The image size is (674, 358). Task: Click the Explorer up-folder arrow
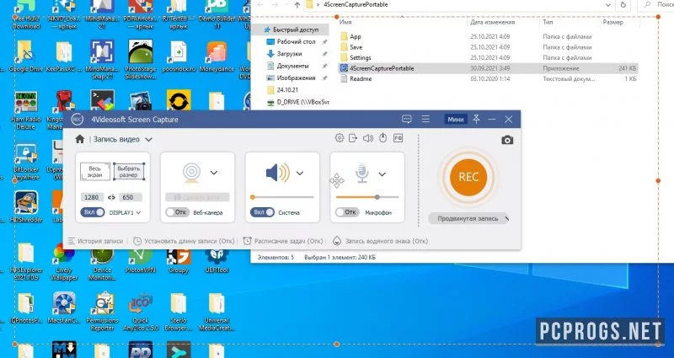click(297, 5)
